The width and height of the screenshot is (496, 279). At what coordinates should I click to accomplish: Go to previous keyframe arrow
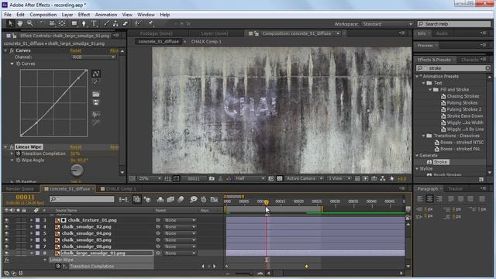pyautogui.click(x=203, y=267)
